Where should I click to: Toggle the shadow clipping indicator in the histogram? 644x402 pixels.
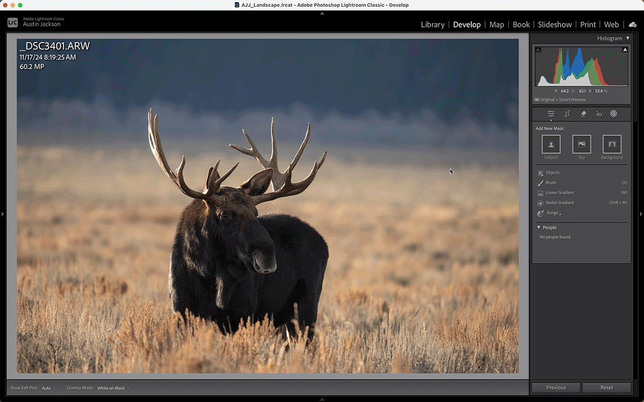click(x=538, y=50)
